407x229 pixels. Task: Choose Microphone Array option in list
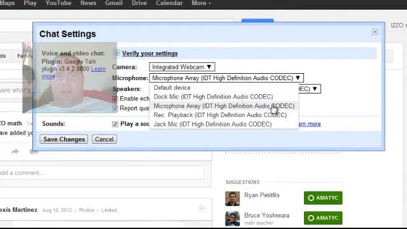coord(224,106)
